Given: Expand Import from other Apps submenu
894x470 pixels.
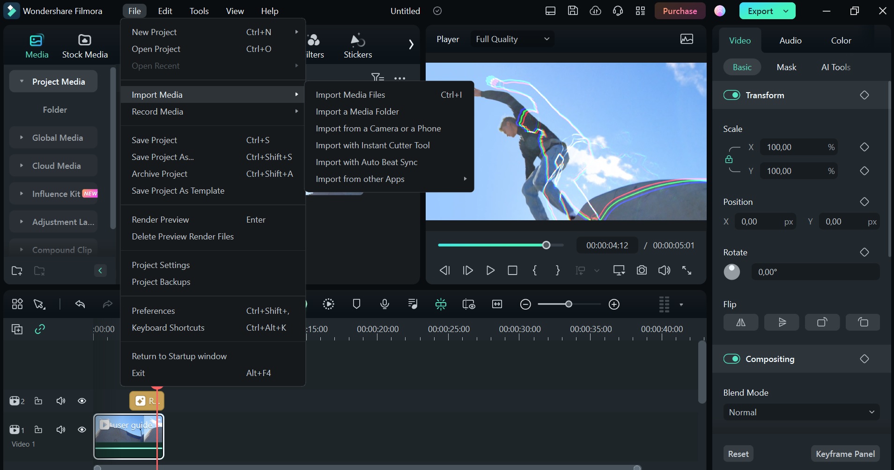Looking at the screenshot, I should coord(389,179).
